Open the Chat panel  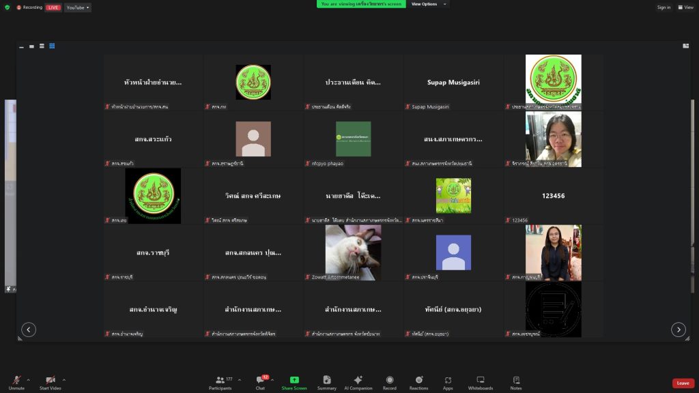coord(260,382)
